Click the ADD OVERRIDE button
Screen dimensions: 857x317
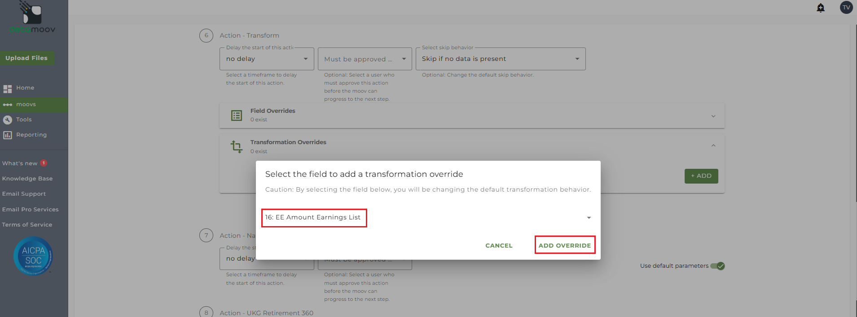click(x=565, y=245)
